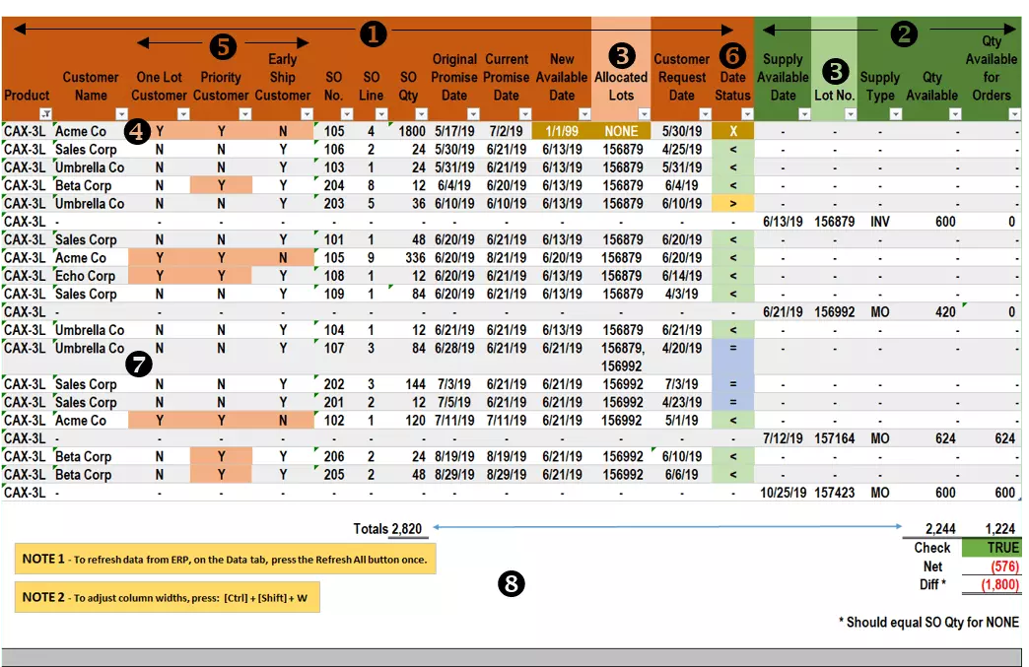Select SO No. 206 cell
The width and height of the screenshot is (1029, 667).
(333, 456)
